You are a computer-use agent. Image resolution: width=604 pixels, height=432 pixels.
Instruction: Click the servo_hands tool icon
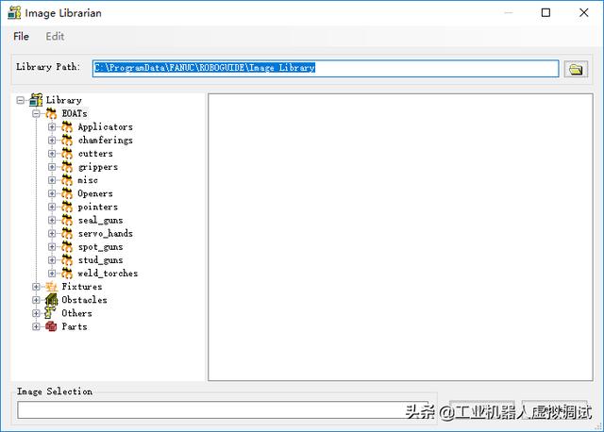coord(67,233)
